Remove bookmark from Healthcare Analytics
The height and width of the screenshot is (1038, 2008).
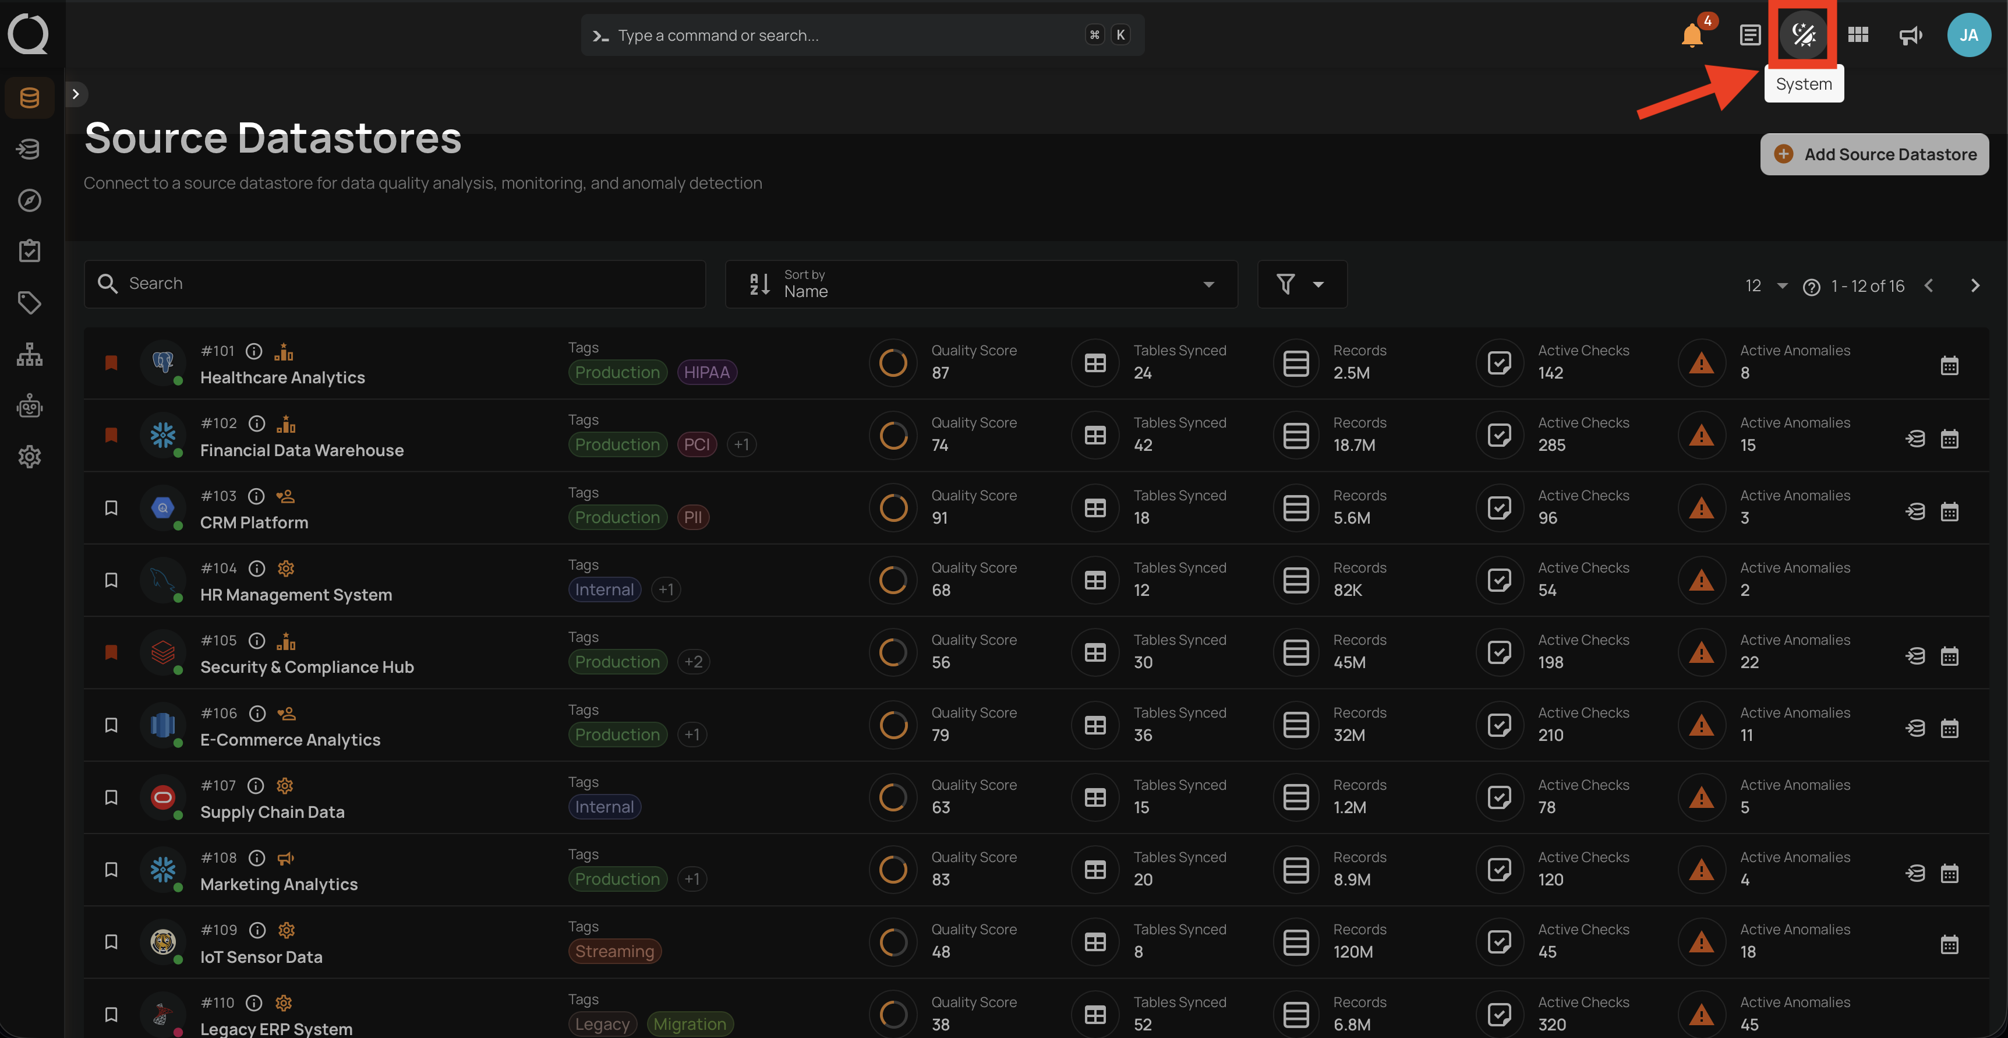tap(111, 363)
